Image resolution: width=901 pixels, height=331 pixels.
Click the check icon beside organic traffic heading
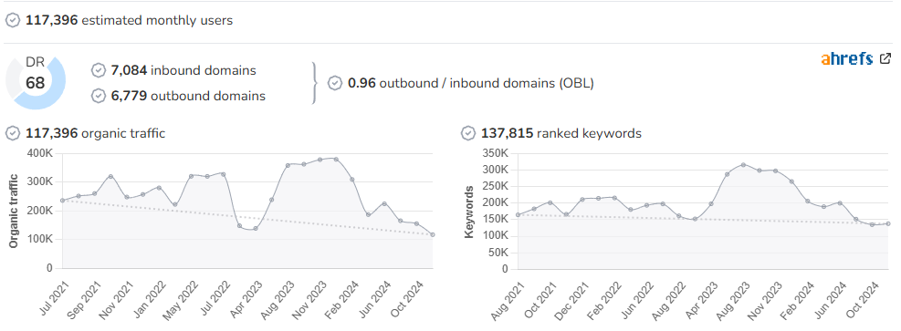click(13, 134)
